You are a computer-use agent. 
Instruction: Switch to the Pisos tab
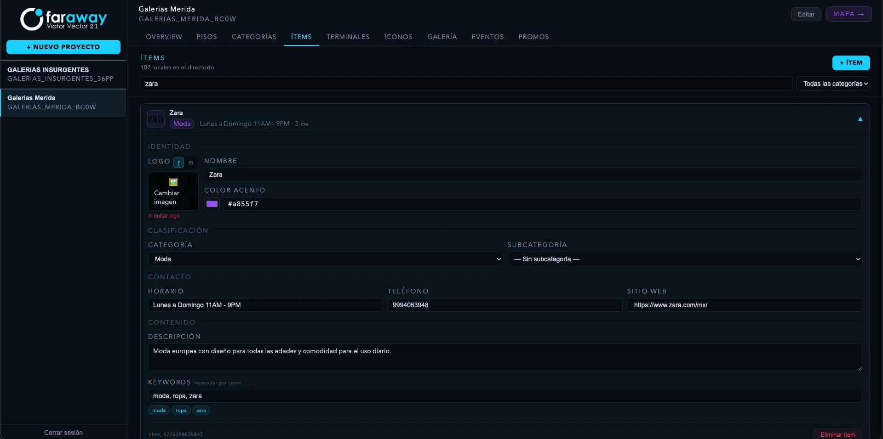tap(207, 37)
